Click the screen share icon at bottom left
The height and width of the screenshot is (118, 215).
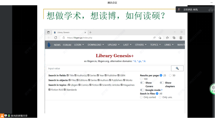pos(6,116)
